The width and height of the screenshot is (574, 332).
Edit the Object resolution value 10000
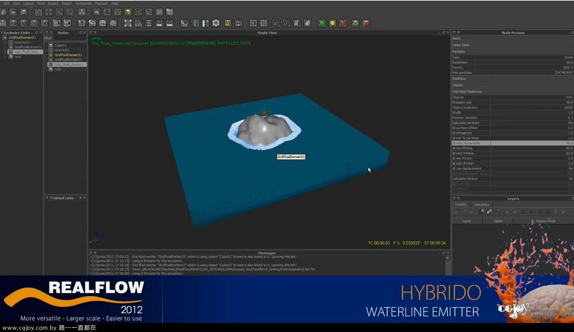(x=532, y=107)
